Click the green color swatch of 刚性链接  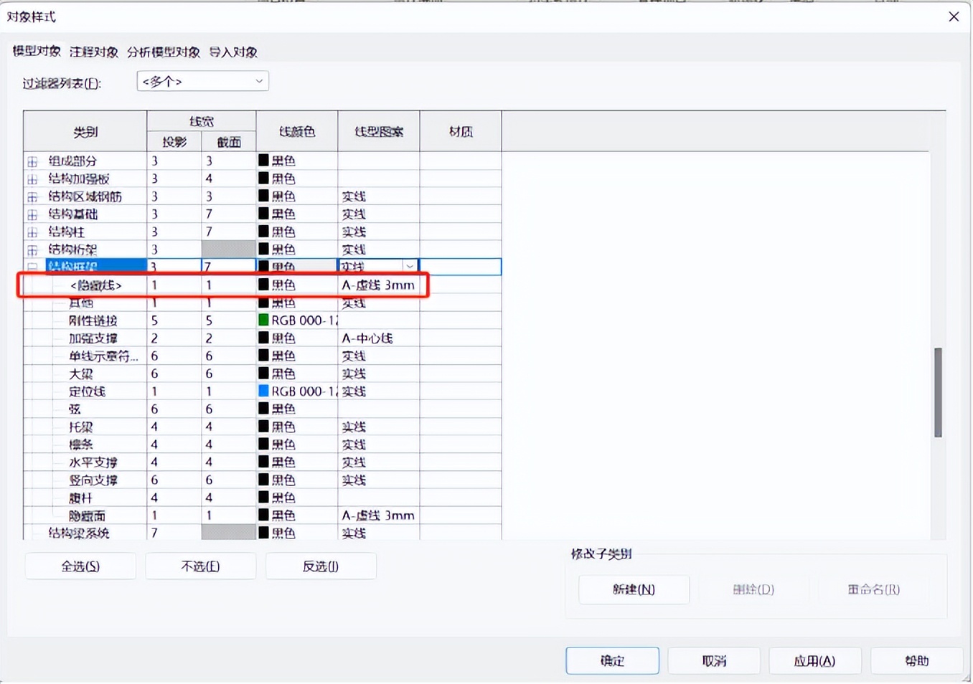click(x=263, y=320)
